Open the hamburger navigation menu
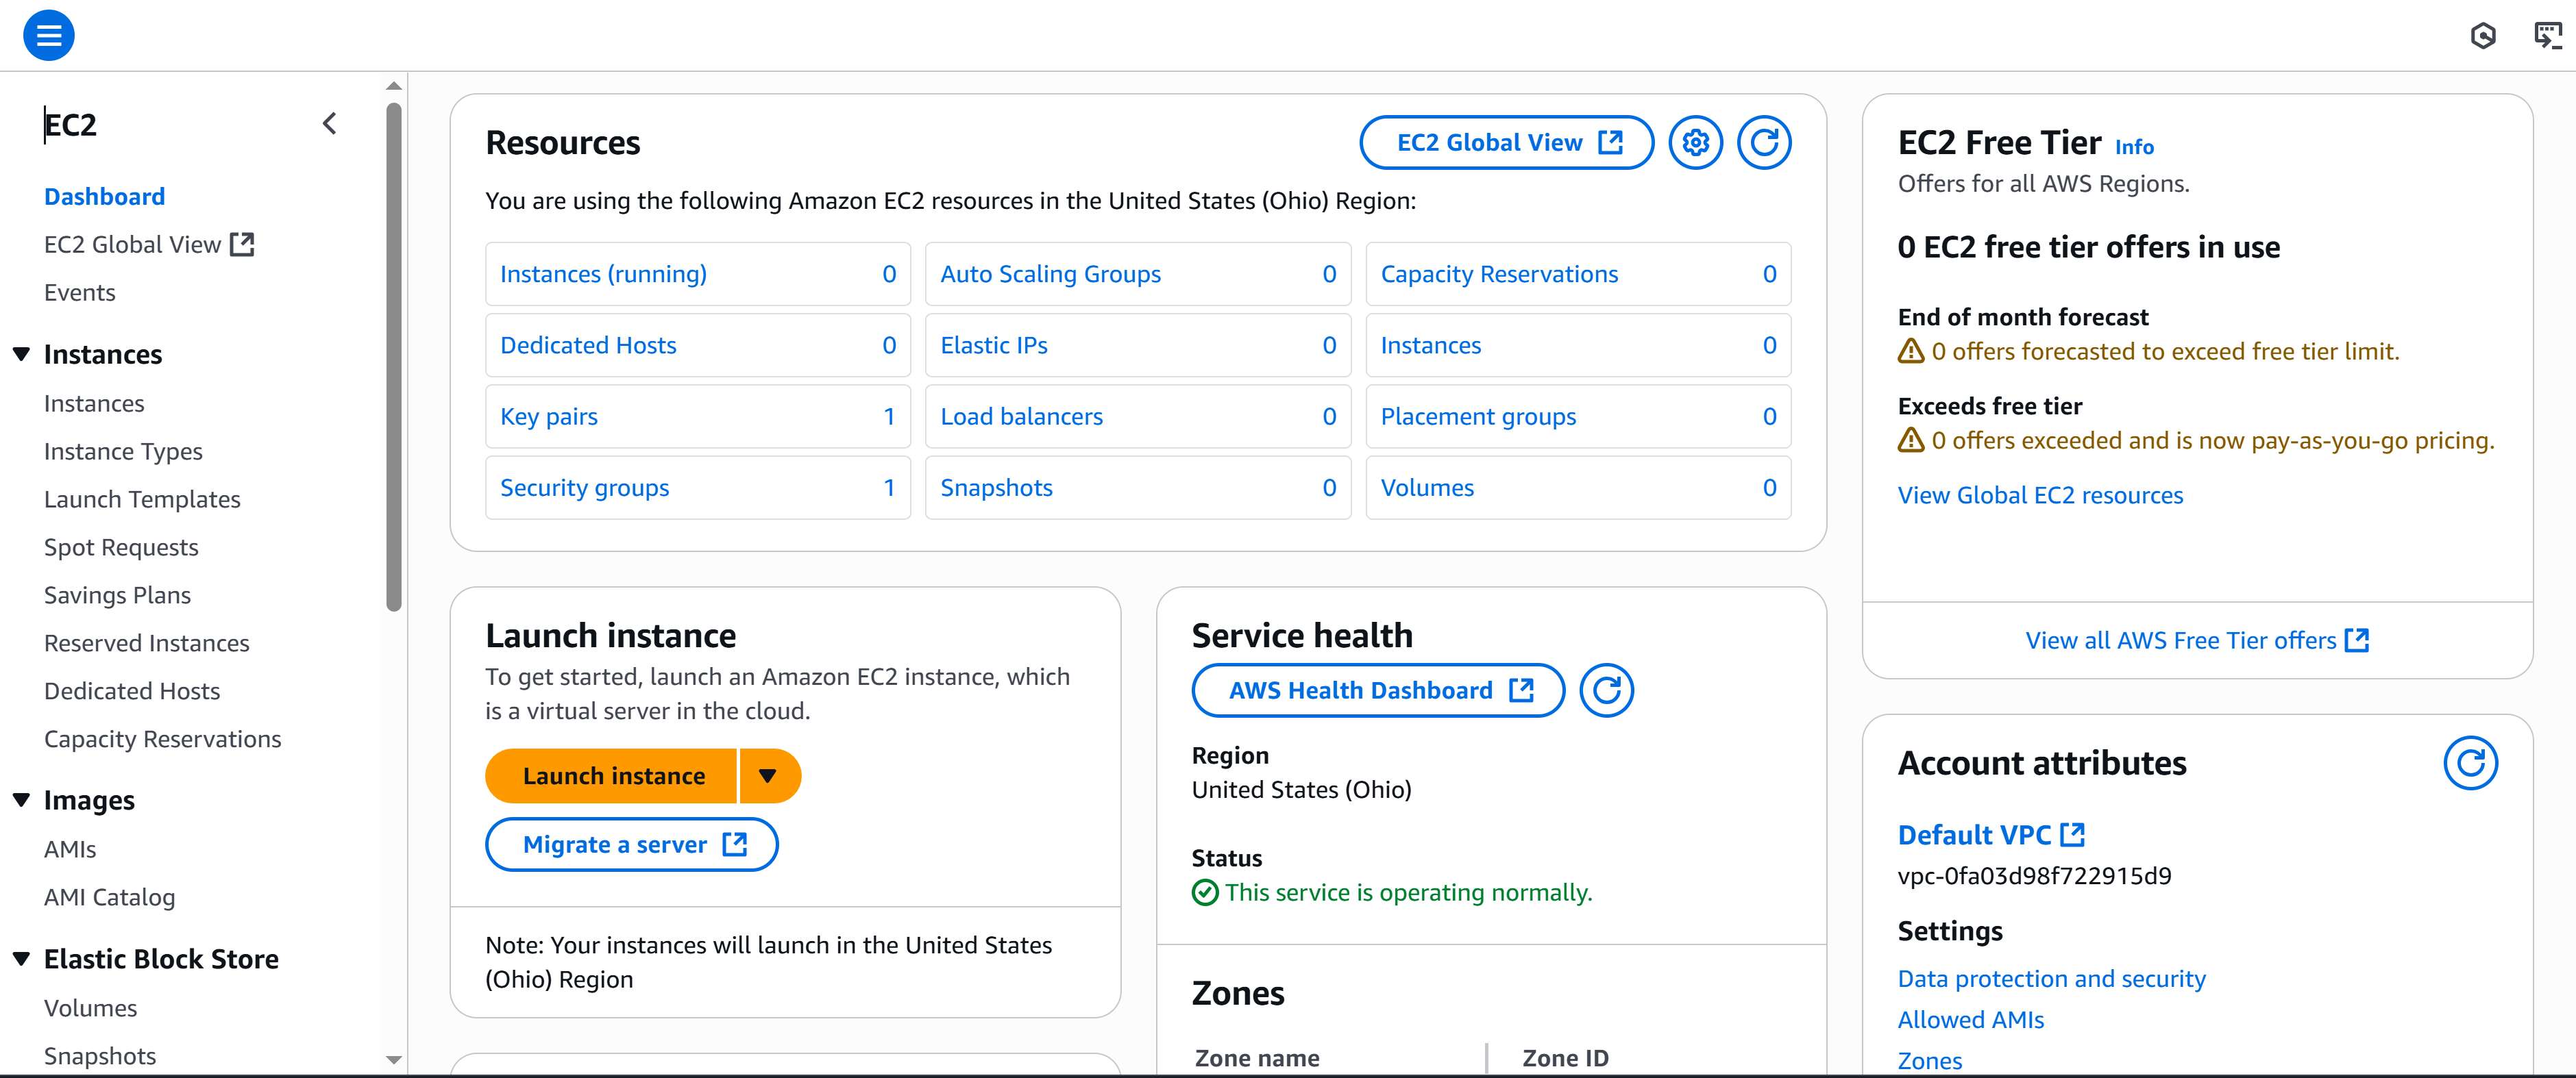2576x1078 pixels. pyautogui.click(x=48, y=36)
